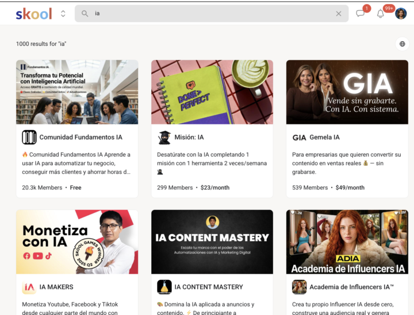Viewport: 414px width, 315px height.
Task: Click "299 Members" text
Action: (175, 188)
